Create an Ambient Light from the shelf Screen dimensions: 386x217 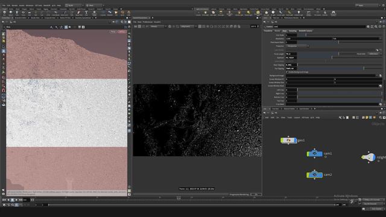(x=299, y=13)
